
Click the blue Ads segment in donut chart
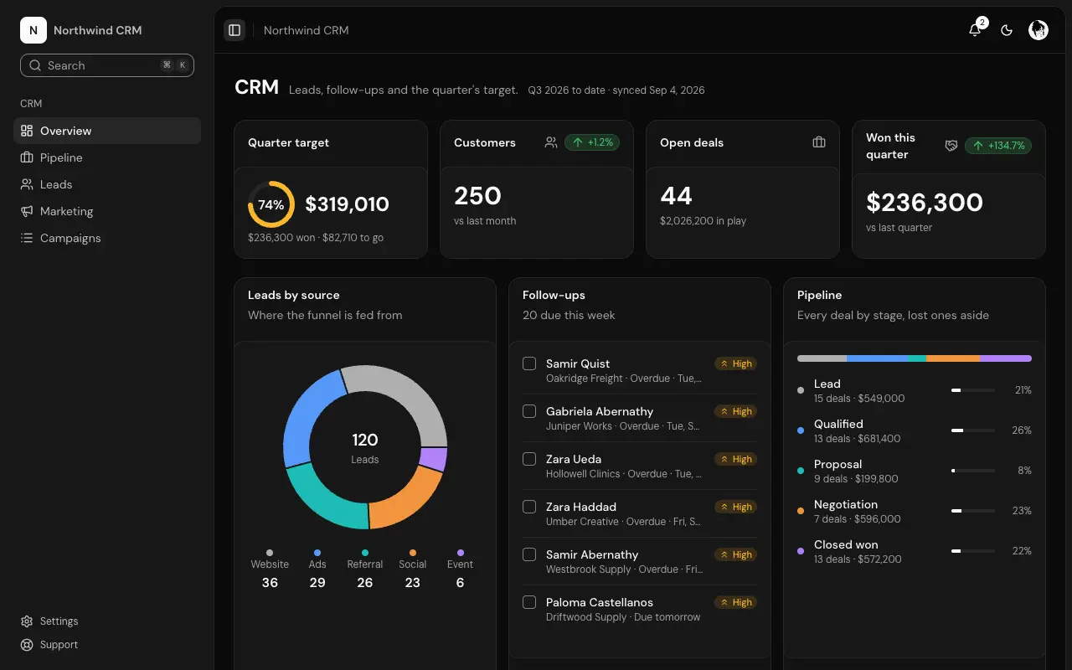[308, 416]
